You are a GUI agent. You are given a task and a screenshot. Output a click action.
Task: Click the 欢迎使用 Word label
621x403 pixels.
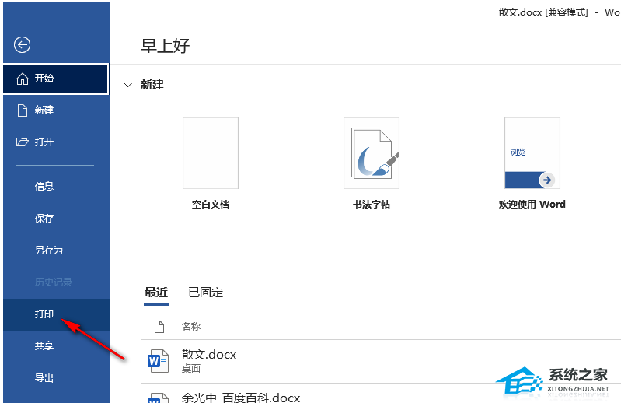click(x=532, y=205)
